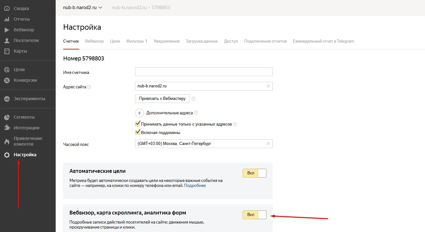Image resolution: width=425 pixels, height=232 pixels.
Task: Open the Сводка dashboard icon
Action: [7, 8]
